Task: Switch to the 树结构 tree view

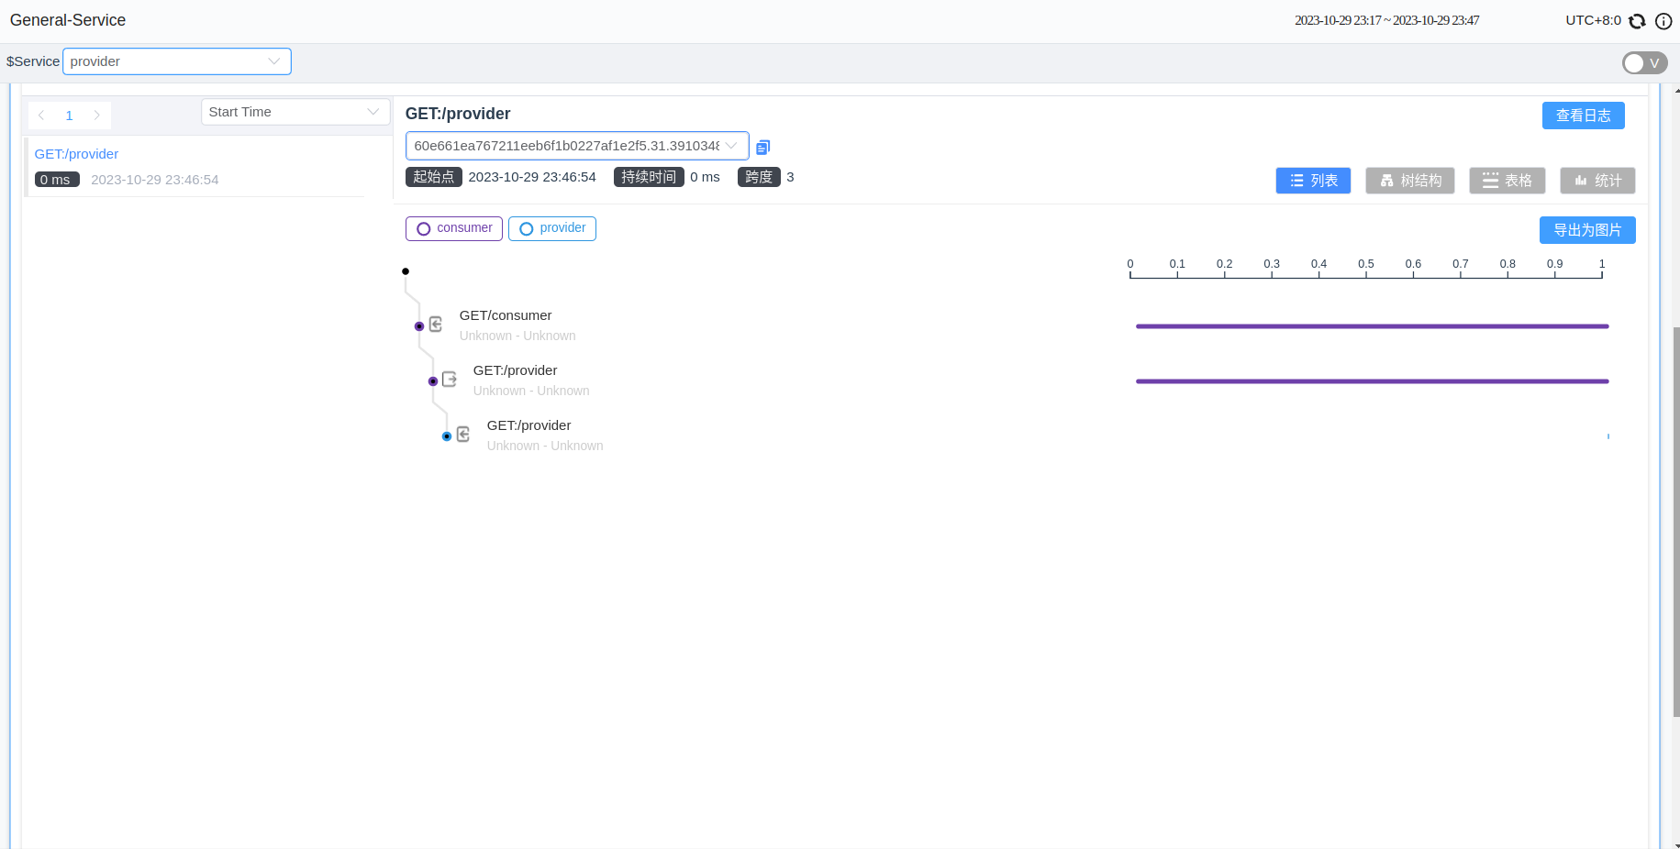Action: tap(1409, 181)
